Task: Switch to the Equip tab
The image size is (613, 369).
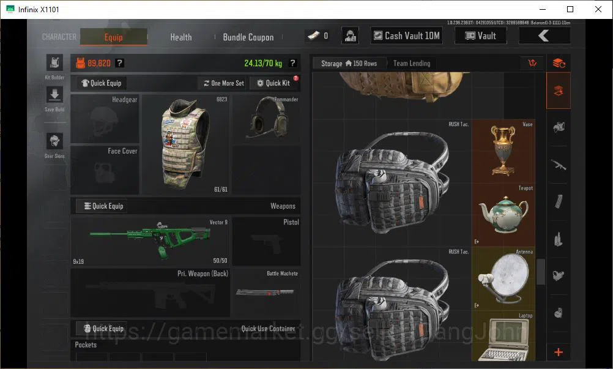Action: pos(113,37)
